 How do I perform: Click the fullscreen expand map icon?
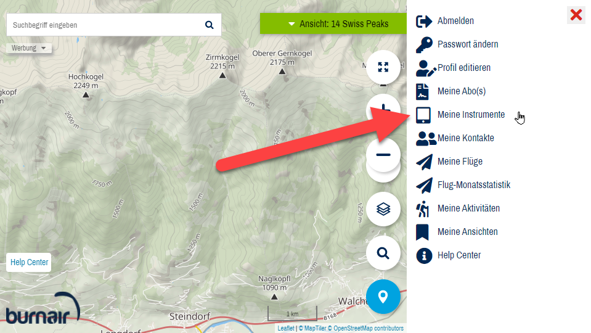[x=383, y=67]
